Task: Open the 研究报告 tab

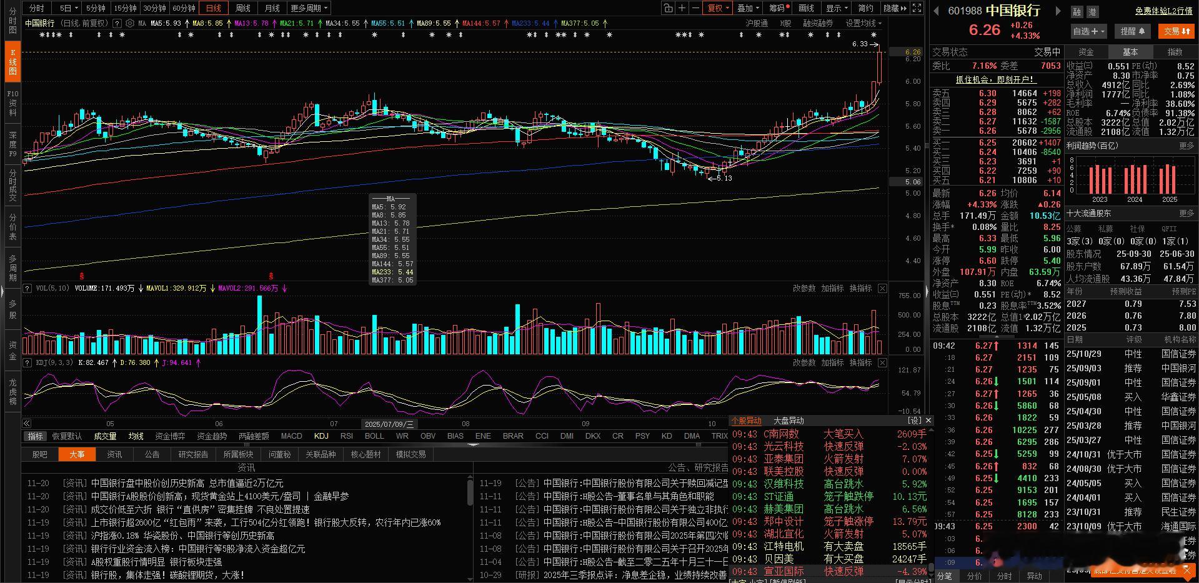Action: coord(193,454)
